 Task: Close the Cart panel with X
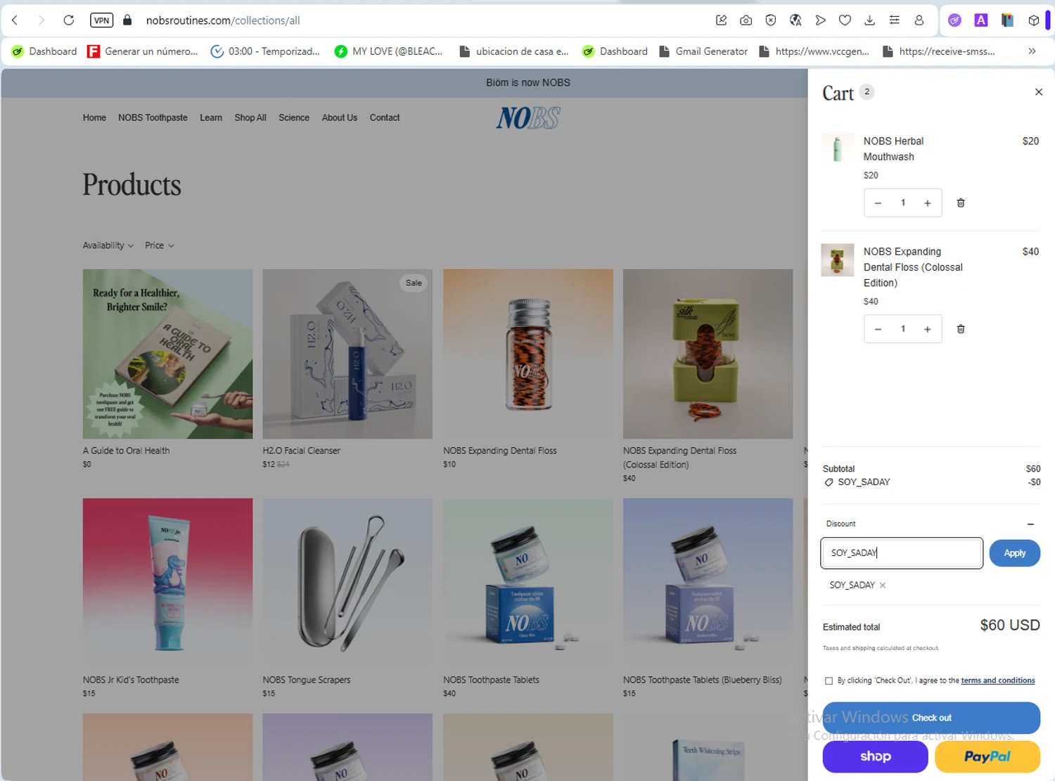pyautogui.click(x=1038, y=92)
